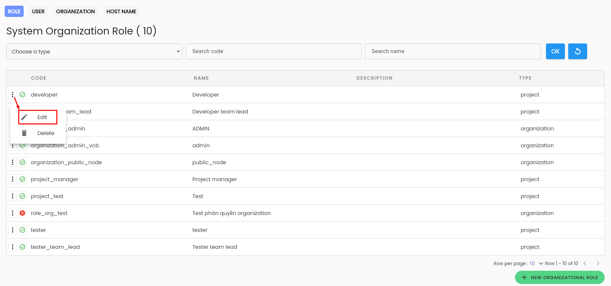The height and width of the screenshot is (286, 611).
Task: Open the three-dot menu for project_manager
Action: 13,179
